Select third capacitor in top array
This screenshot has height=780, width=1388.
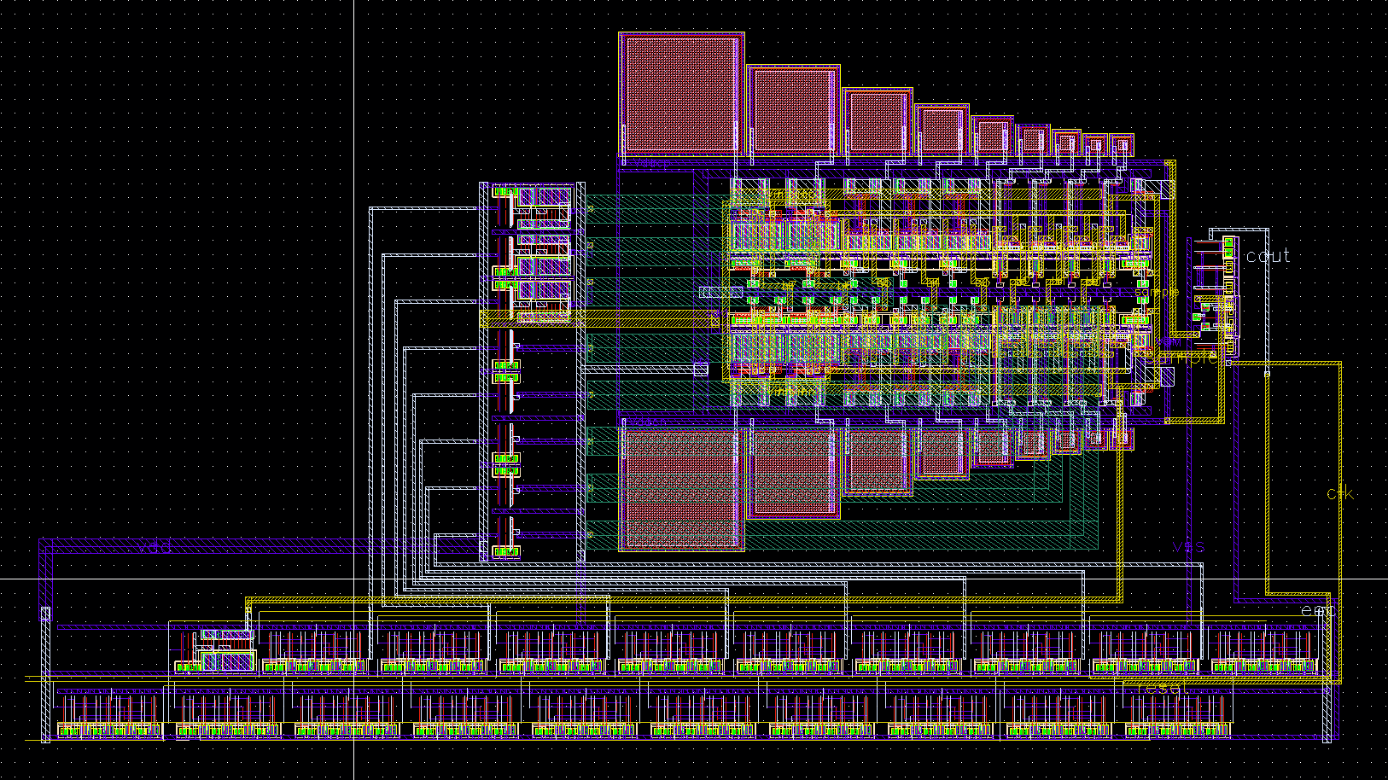(877, 121)
